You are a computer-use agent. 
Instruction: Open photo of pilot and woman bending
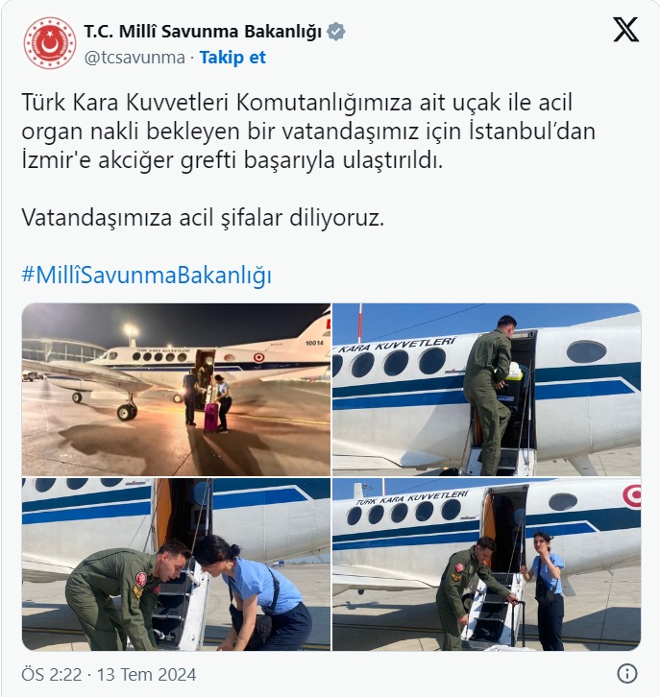176,565
